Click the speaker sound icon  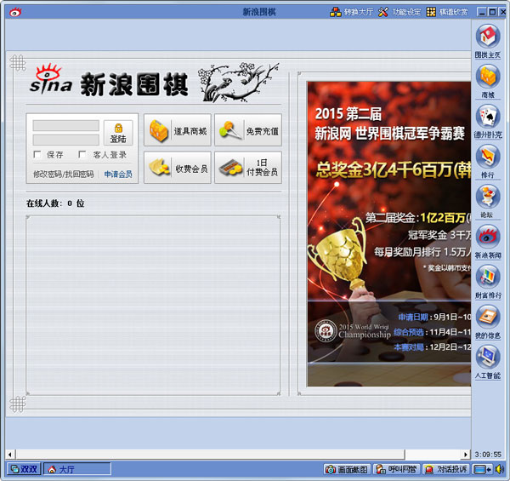pos(499,469)
